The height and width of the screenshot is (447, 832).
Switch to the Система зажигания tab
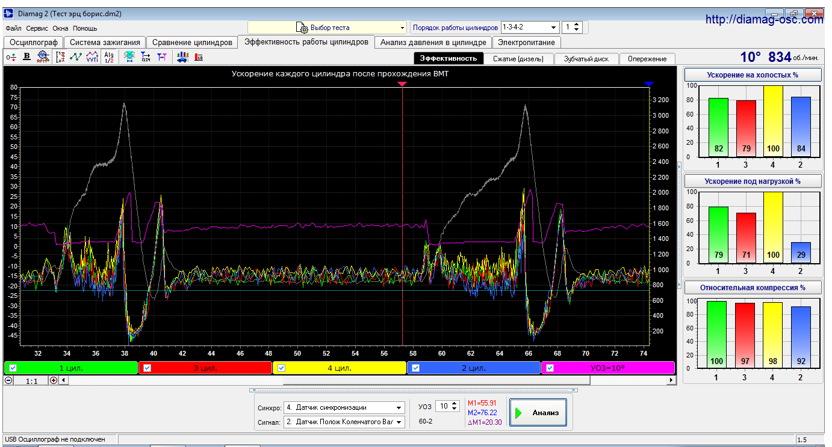105,42
